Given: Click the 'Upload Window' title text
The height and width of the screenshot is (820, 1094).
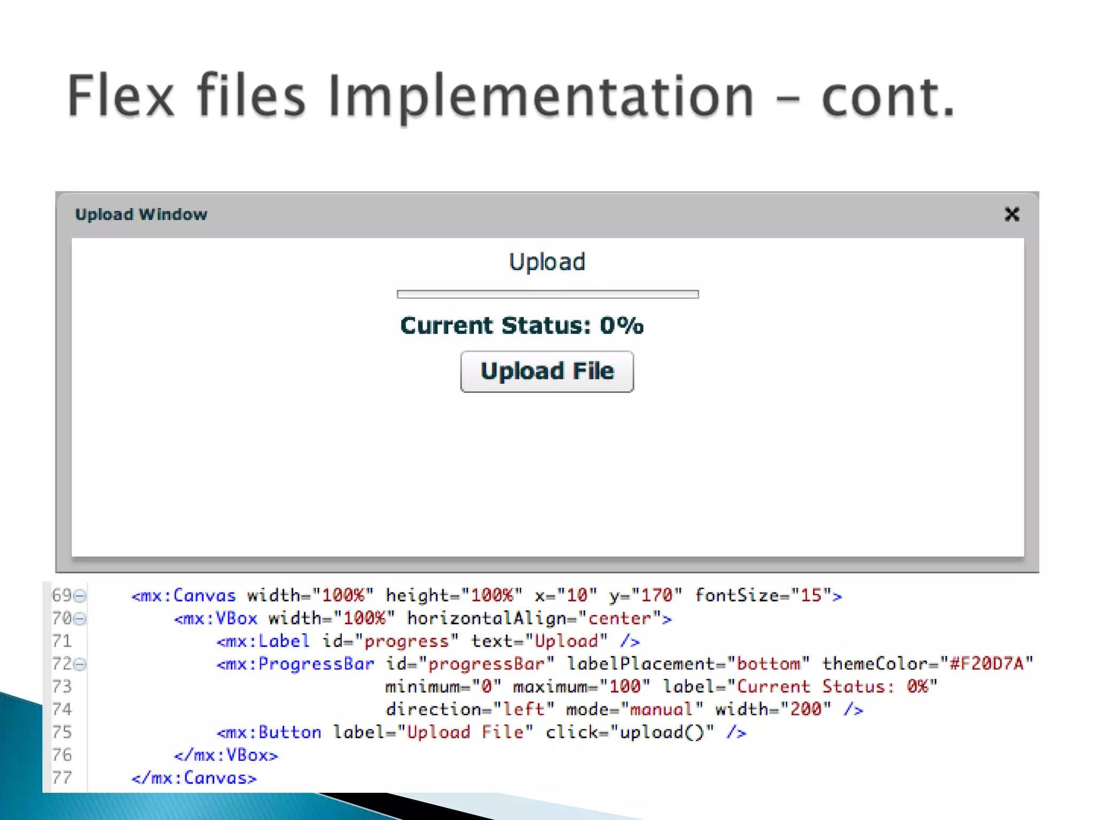Looking at the screenshot, I should click(141, 215).
